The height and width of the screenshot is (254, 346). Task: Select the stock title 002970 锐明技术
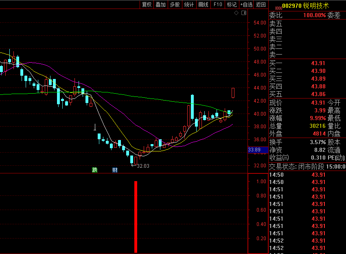click(x=305, y=6)
